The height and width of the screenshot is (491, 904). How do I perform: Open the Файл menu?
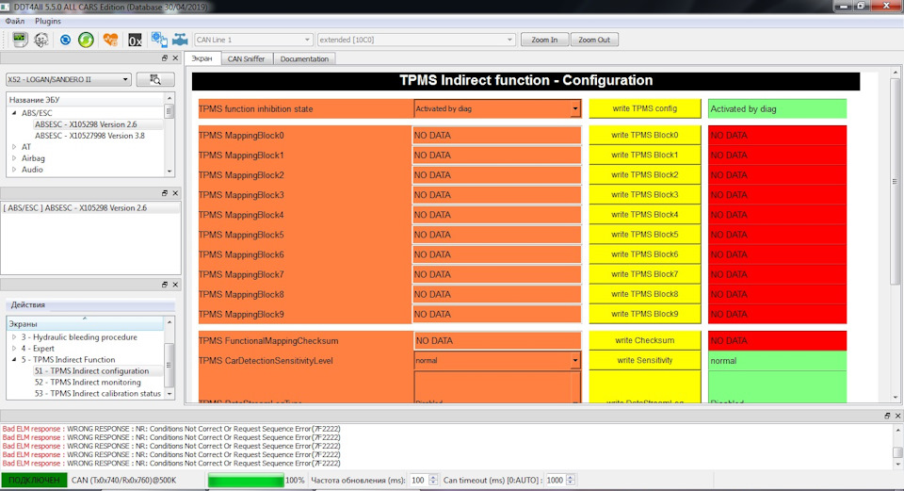click(x=15, y=21)
